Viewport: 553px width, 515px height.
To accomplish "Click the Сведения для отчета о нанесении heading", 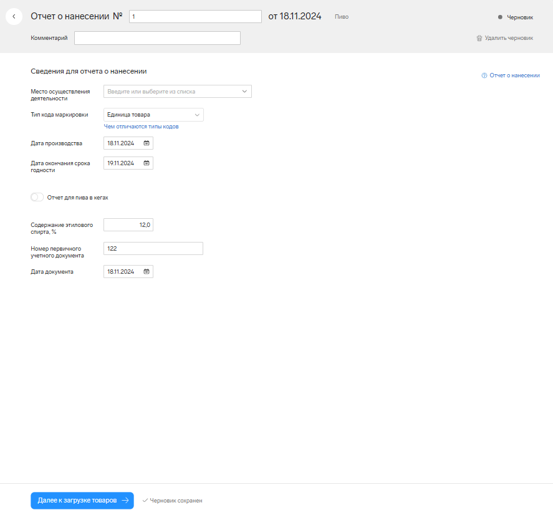I will click(89, 71).
